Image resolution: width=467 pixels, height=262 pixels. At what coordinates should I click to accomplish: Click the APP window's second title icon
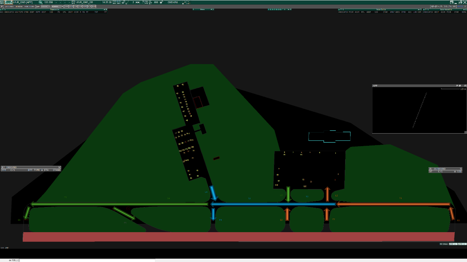(460, 86)
